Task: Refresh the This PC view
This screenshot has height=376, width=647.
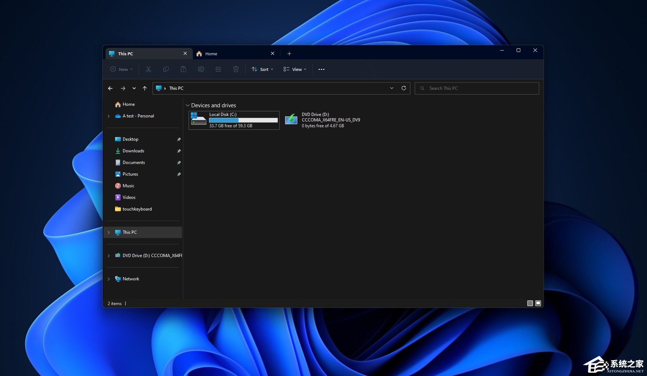Action: coord(403,88)
